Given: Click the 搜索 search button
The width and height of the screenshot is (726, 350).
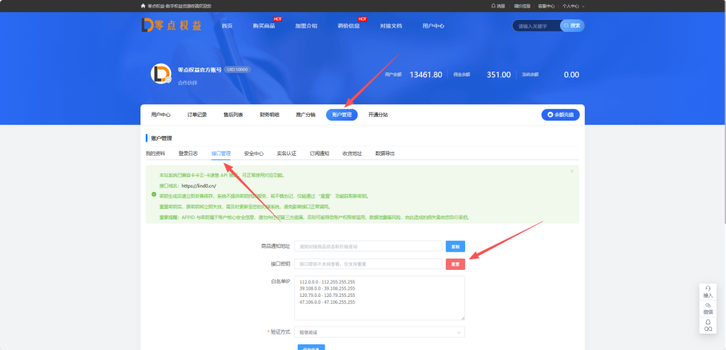Looking at the screenshot, I should tap(573, 26).
